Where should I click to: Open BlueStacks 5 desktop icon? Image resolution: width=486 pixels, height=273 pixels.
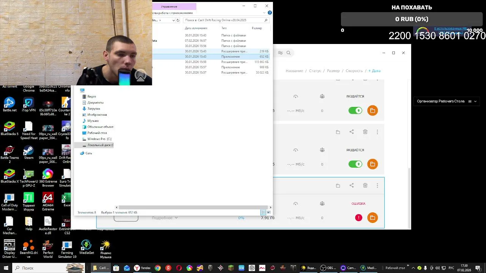coord(9,128)
